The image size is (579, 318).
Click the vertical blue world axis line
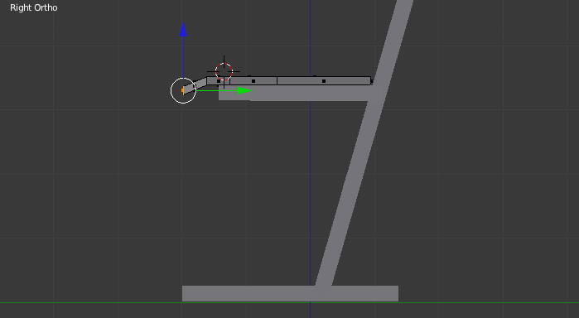pyautogui.click(x=310, y=185)
